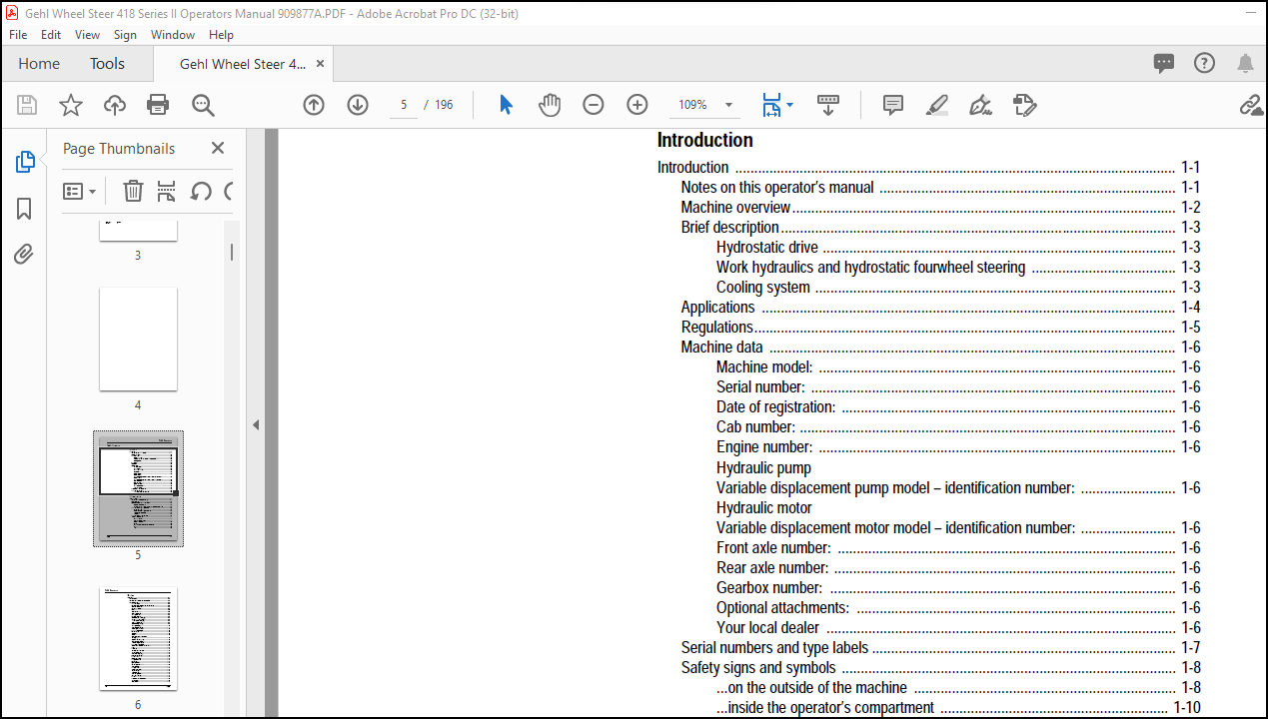The image size is (1268, 719).
Task: Open the File menu
Action: click(x=18, y=34)
